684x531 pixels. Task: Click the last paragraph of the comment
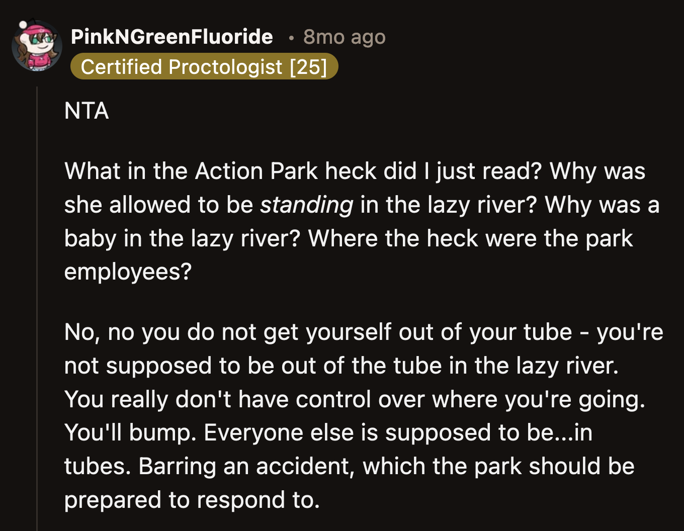(x=352, y=415)
